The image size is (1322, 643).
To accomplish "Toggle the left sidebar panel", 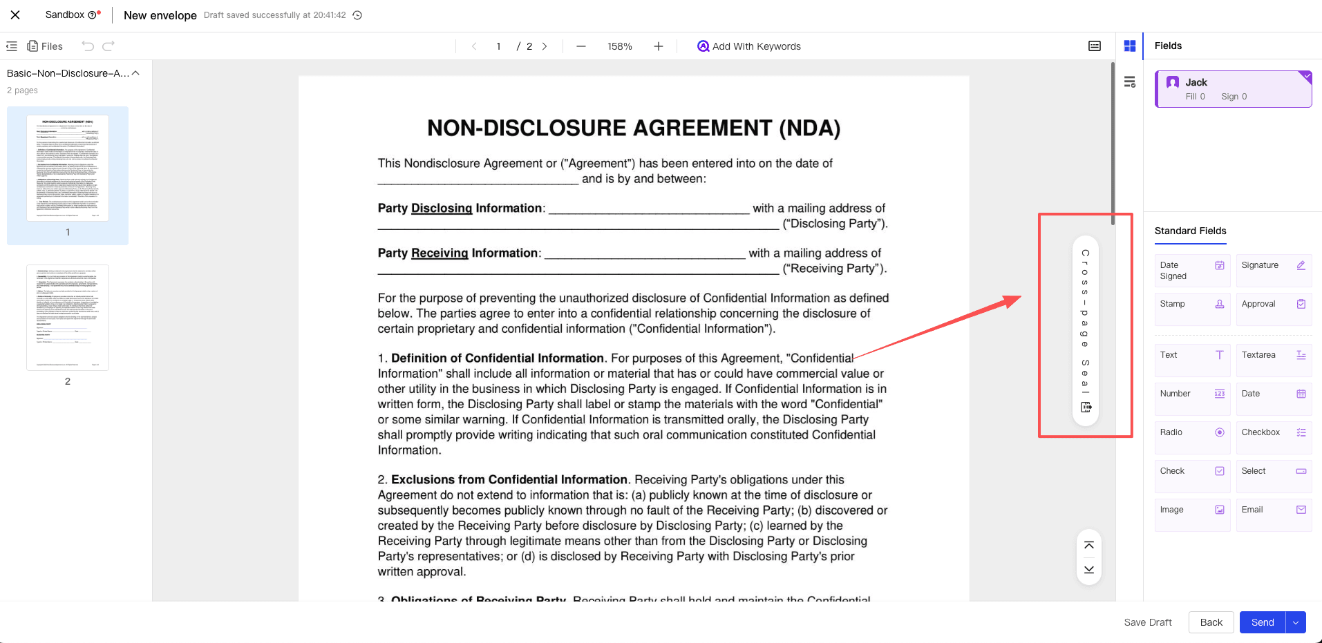I will [x=12, y=46].
